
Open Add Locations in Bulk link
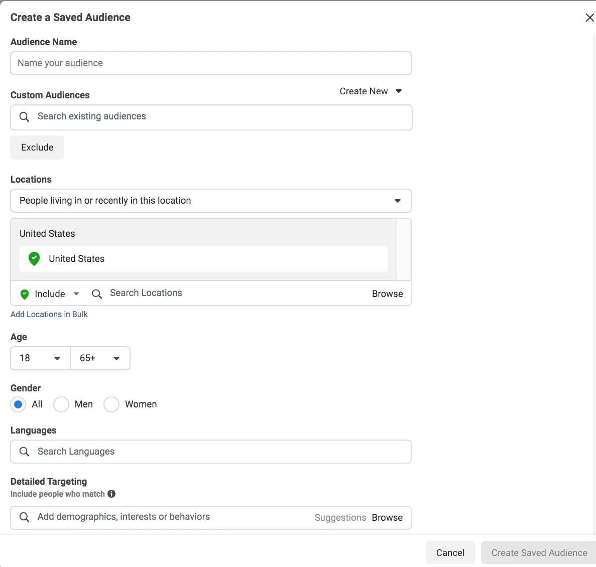pos(49,315)
